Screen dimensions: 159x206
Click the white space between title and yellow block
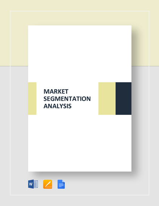click(x=94, y=99)
